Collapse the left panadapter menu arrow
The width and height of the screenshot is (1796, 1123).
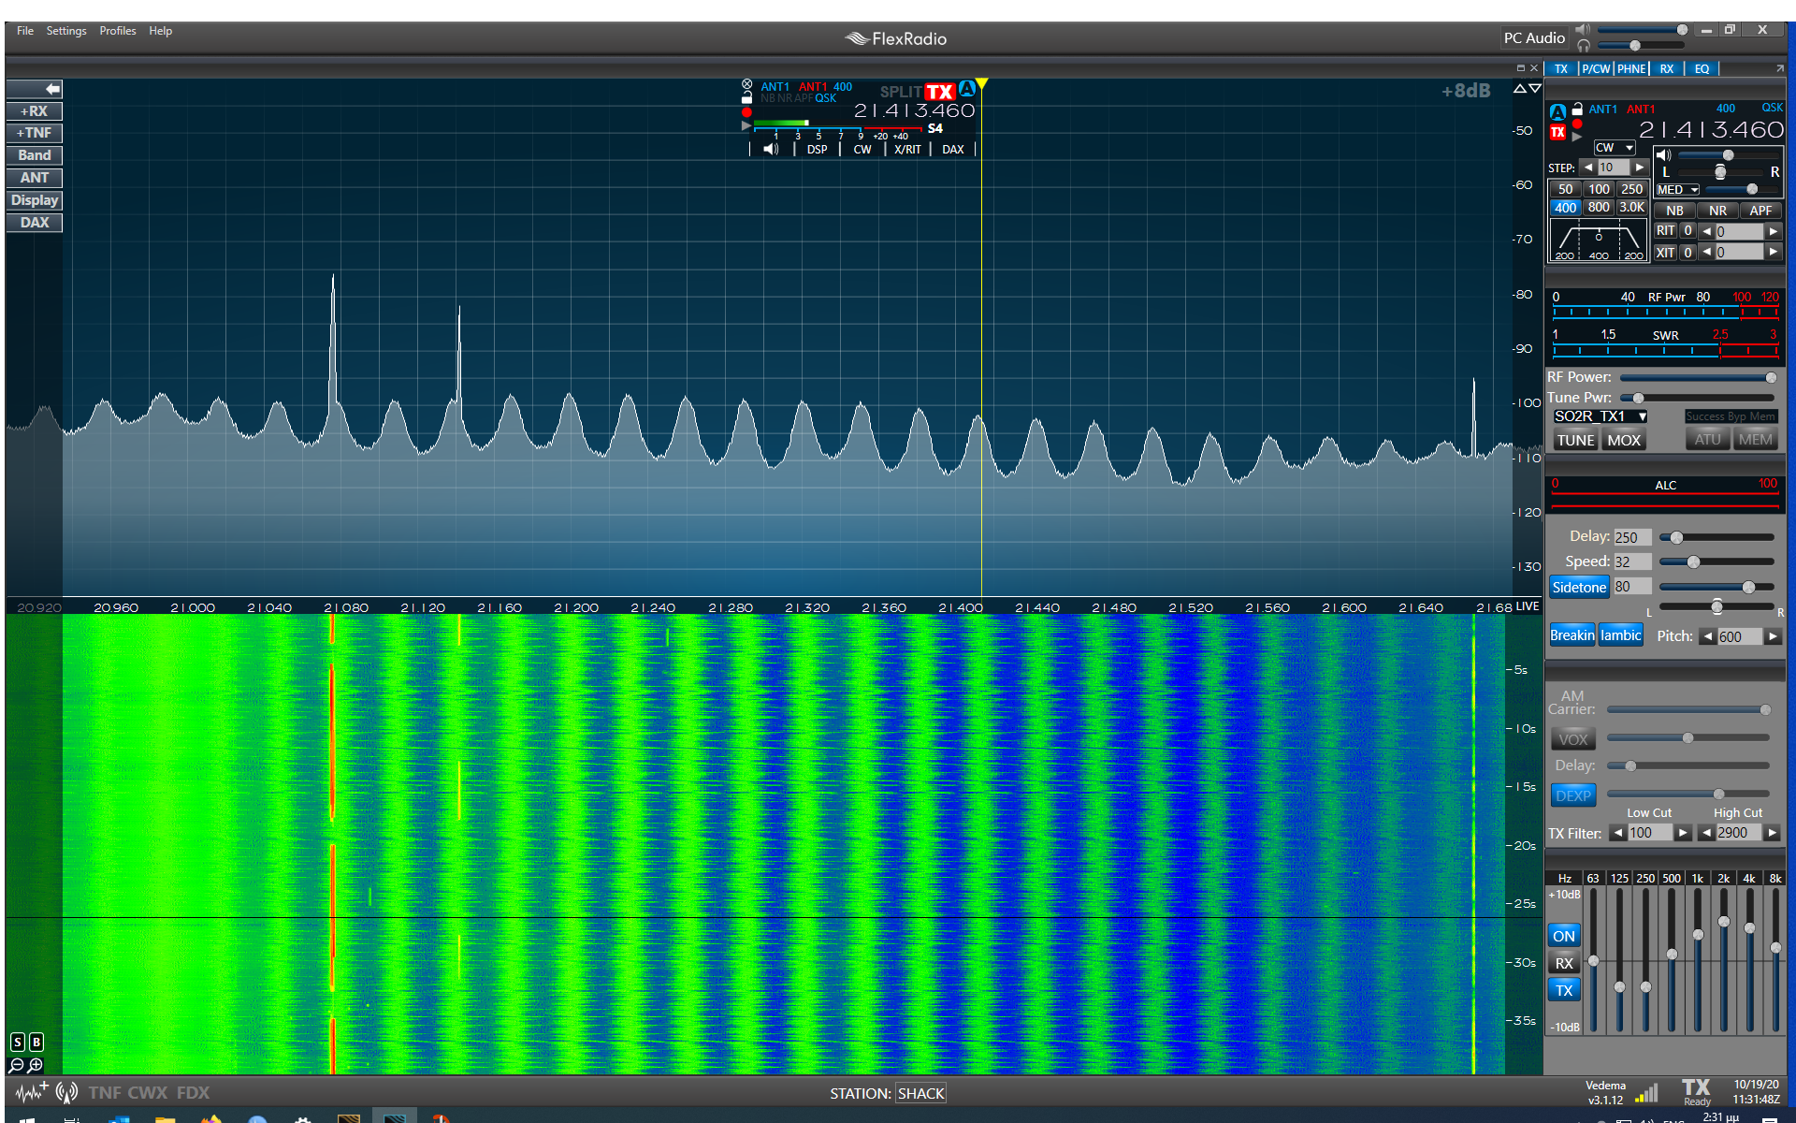(x=35, y=89)
